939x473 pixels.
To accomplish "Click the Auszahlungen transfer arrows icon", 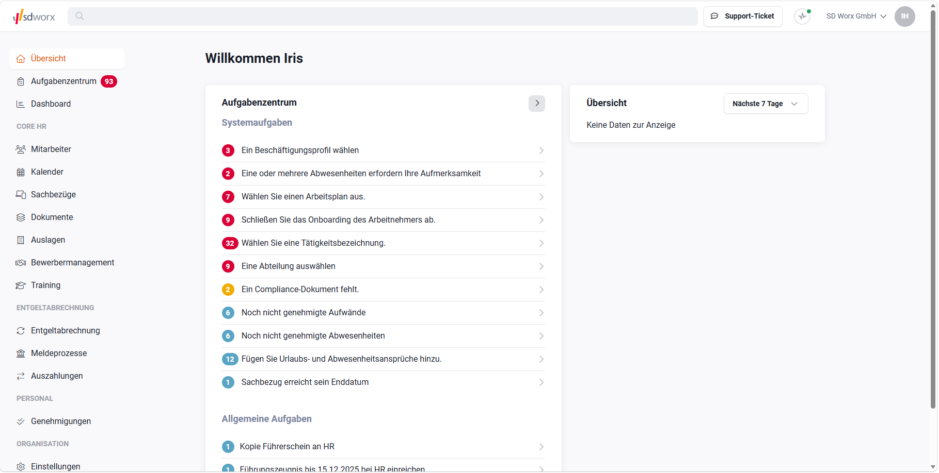I will coord(21,376).
